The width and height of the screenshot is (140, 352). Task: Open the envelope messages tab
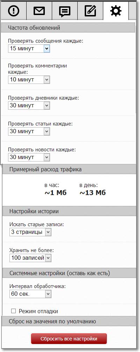(x=39, y=10)
